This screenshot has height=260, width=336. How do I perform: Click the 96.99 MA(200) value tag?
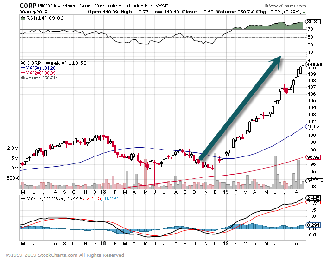(x=313, y=157)
